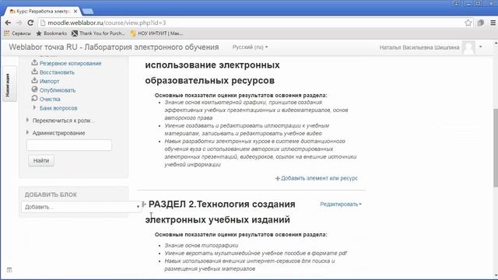Open the Русский (ru) language dropdown
The height and width of the screenshot is (280, 498).
click(250, 47)
